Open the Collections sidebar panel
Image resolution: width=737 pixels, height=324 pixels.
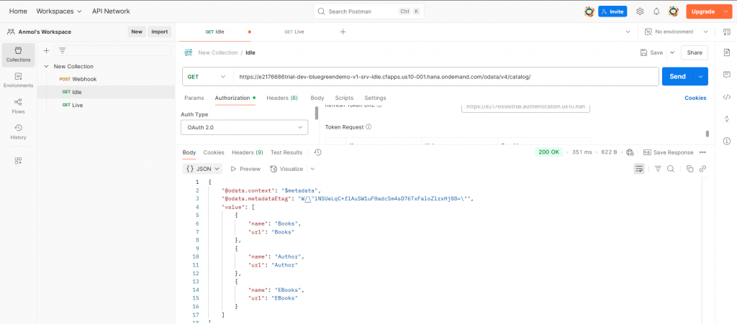click(x=18, y=55)
